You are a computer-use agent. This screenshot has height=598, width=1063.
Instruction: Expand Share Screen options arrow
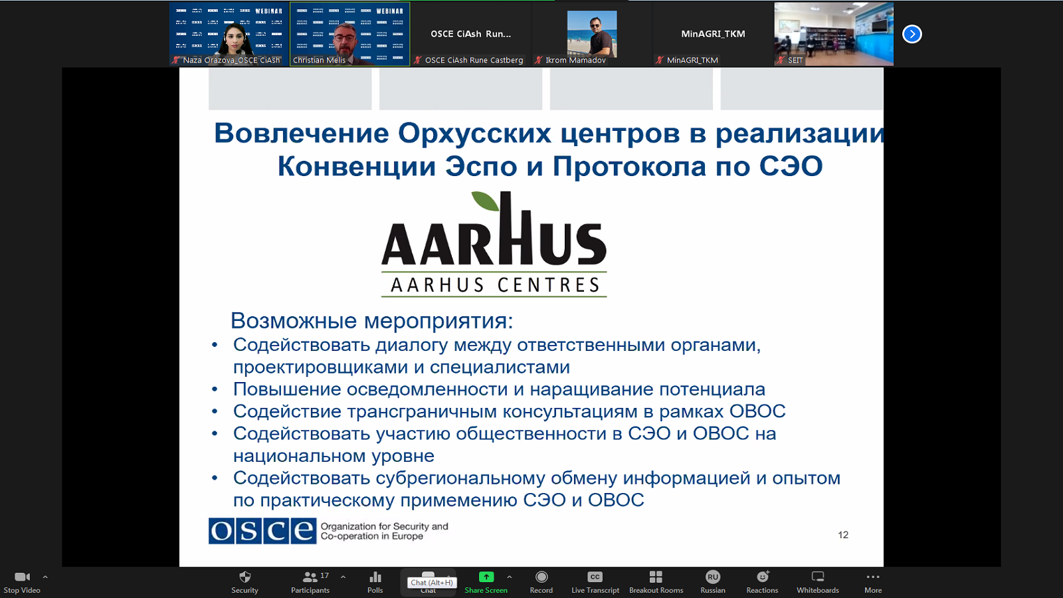tap(510, 577)
